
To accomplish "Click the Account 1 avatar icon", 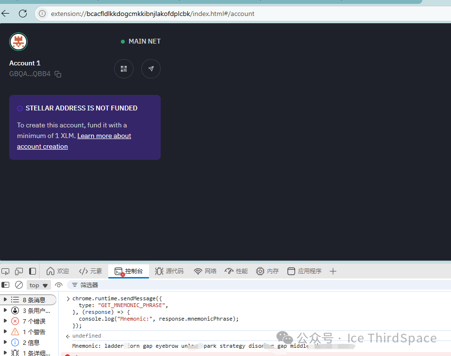I will tap(18, 42).
